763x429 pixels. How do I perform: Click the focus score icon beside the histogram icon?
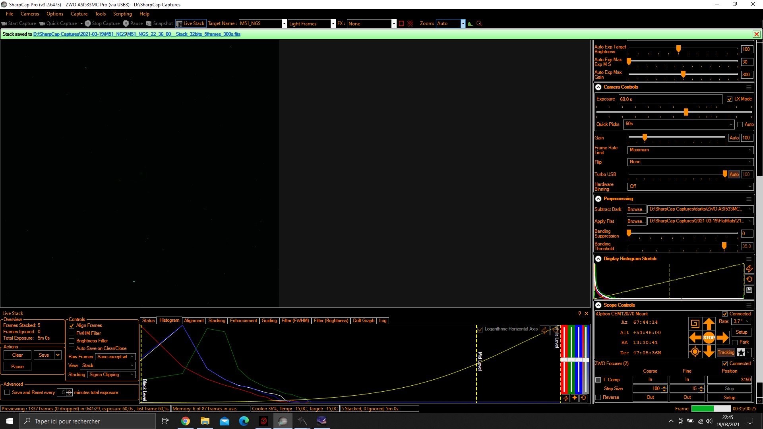479,23
